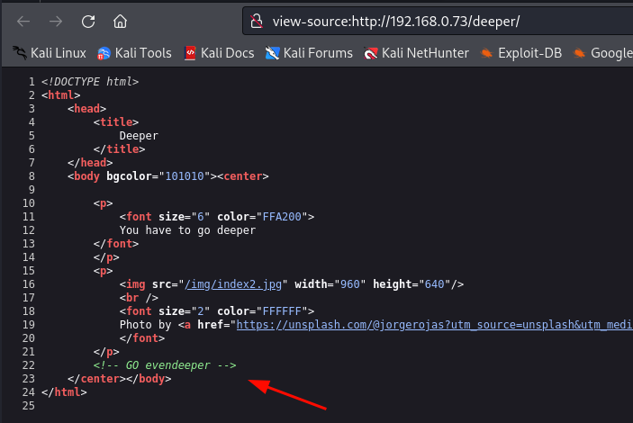
Task: Go to the home page
Action: pos(120,22)
